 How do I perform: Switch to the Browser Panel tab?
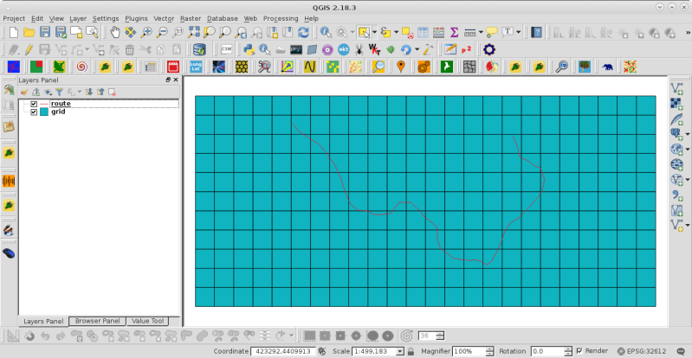[x=98, y=321]
